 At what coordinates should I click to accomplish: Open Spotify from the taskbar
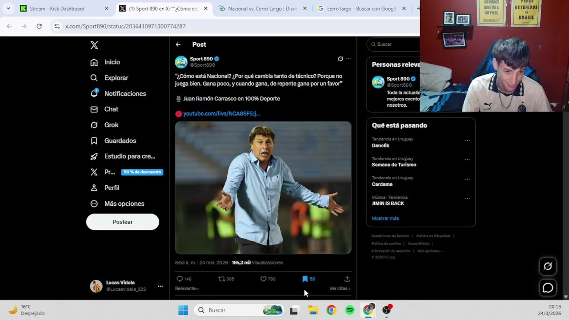click(350, 310)
